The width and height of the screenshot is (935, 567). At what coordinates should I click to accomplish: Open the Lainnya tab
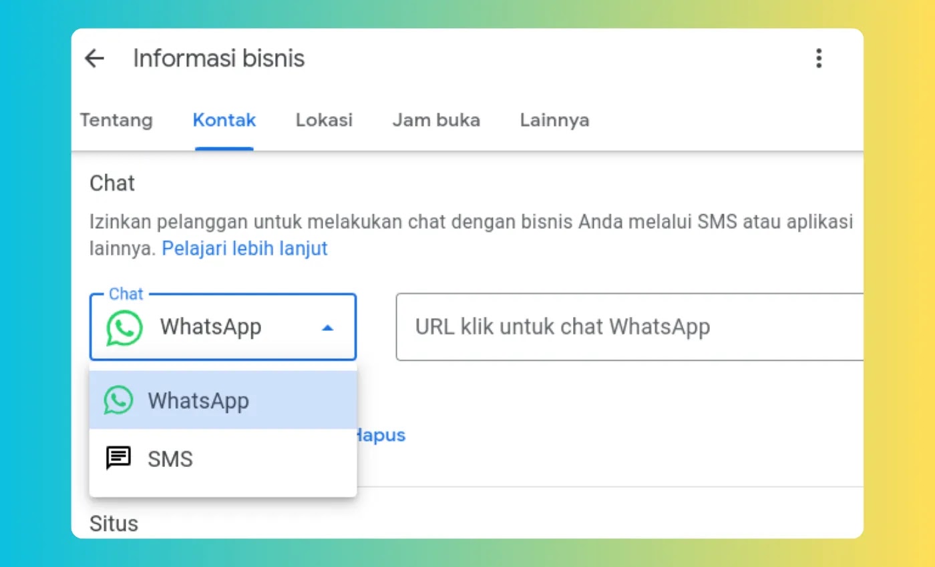click(555, 120)
